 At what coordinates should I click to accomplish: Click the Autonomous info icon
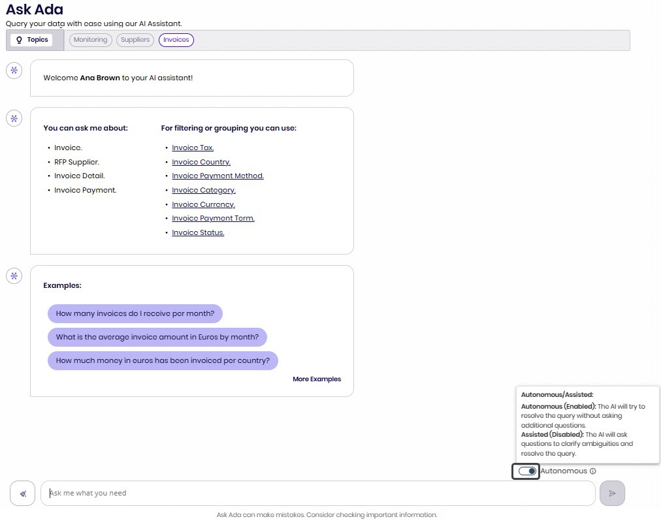coord(593,471)
